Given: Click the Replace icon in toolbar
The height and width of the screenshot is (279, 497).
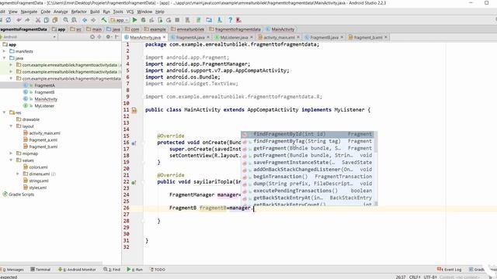Looking at the screenshot, I should click(74, 20).
